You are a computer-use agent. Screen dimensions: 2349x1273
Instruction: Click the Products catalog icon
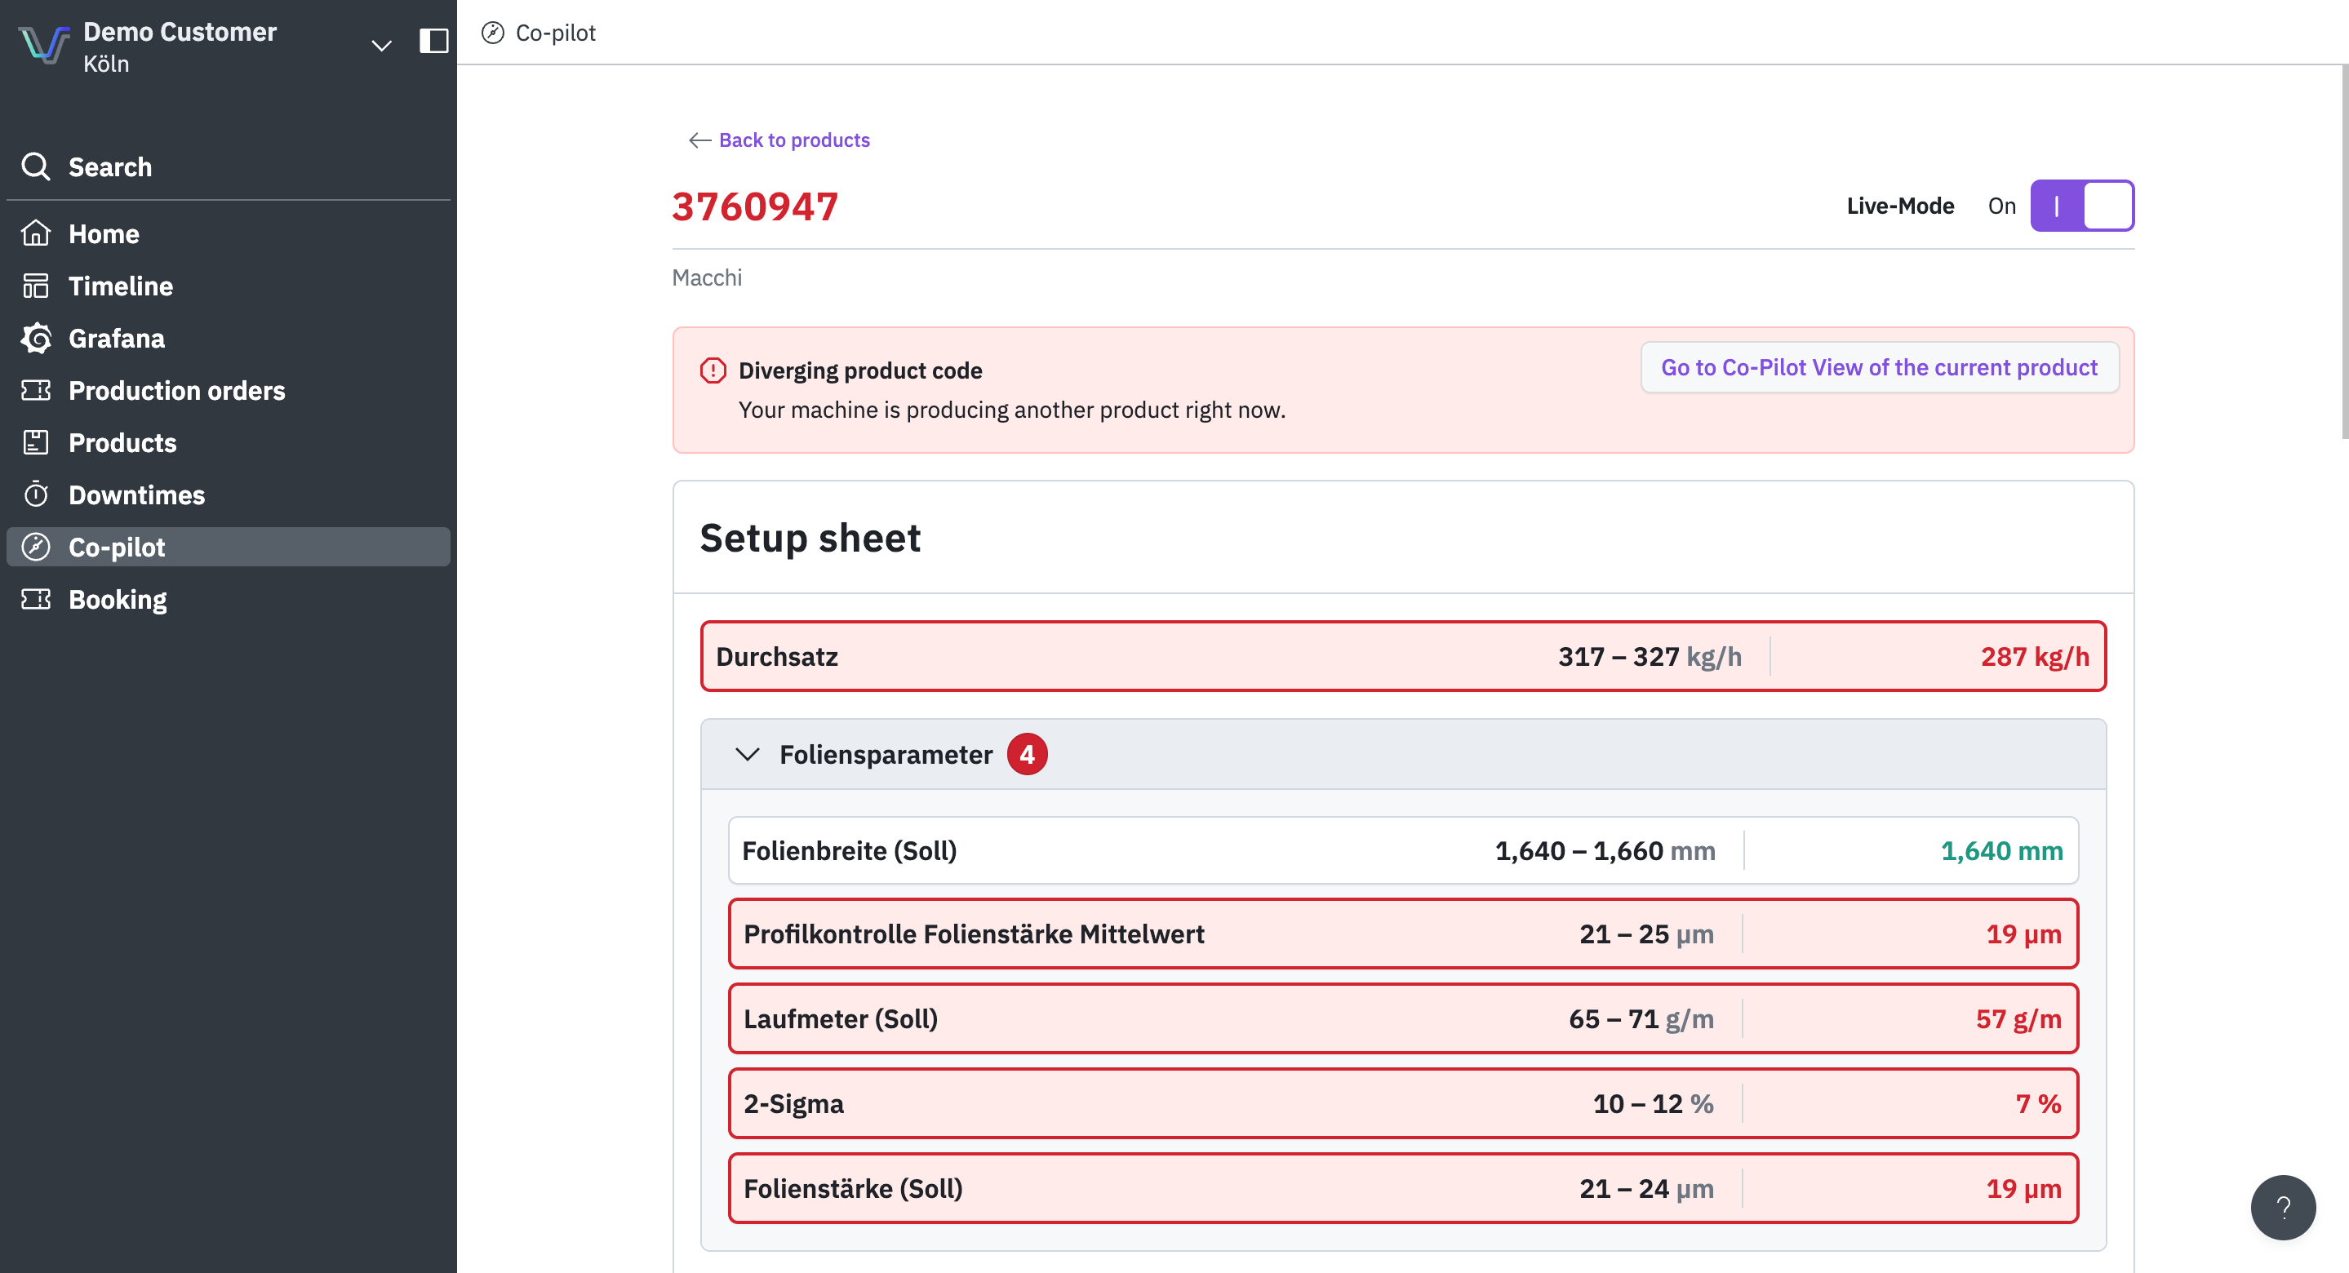tap(36, 442)
